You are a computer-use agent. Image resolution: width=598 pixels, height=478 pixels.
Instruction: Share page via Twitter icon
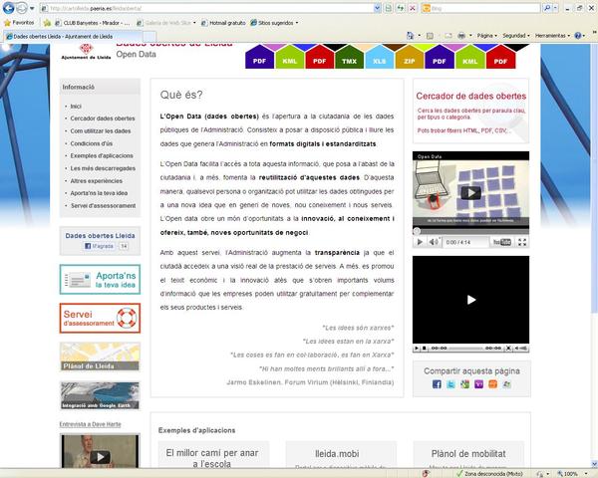click(x=450, y=384)
